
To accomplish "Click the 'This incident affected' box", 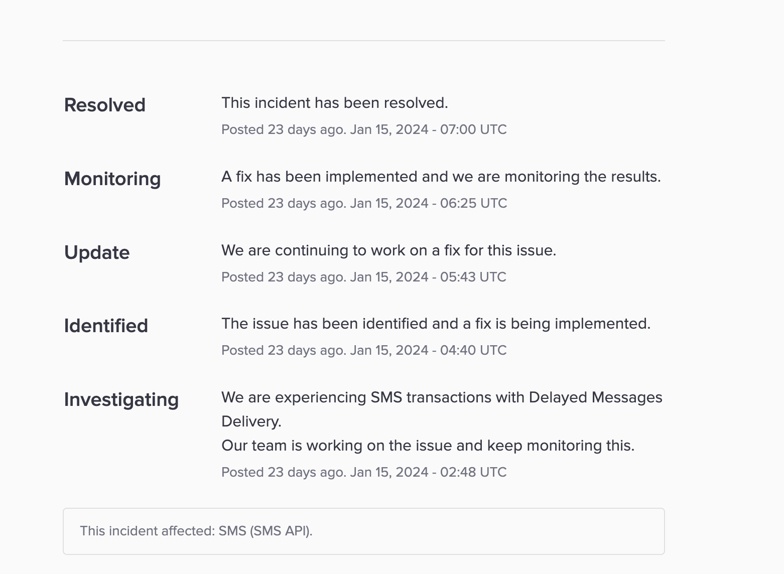I will click(364, 531).
